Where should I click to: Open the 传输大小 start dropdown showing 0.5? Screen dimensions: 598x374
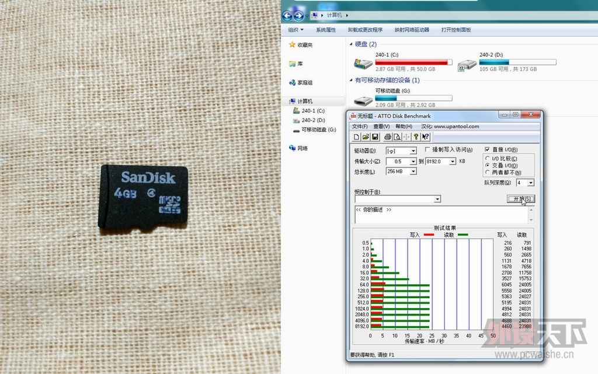(x=413, y=162)
